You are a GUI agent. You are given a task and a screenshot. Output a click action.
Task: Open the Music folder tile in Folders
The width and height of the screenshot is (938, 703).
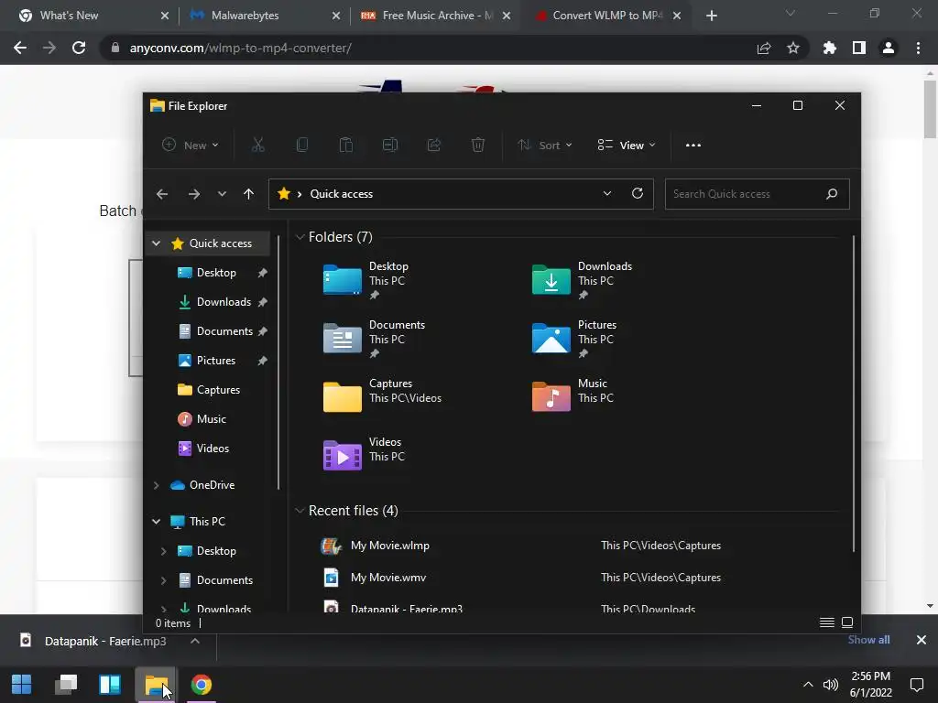click(573, 397)
